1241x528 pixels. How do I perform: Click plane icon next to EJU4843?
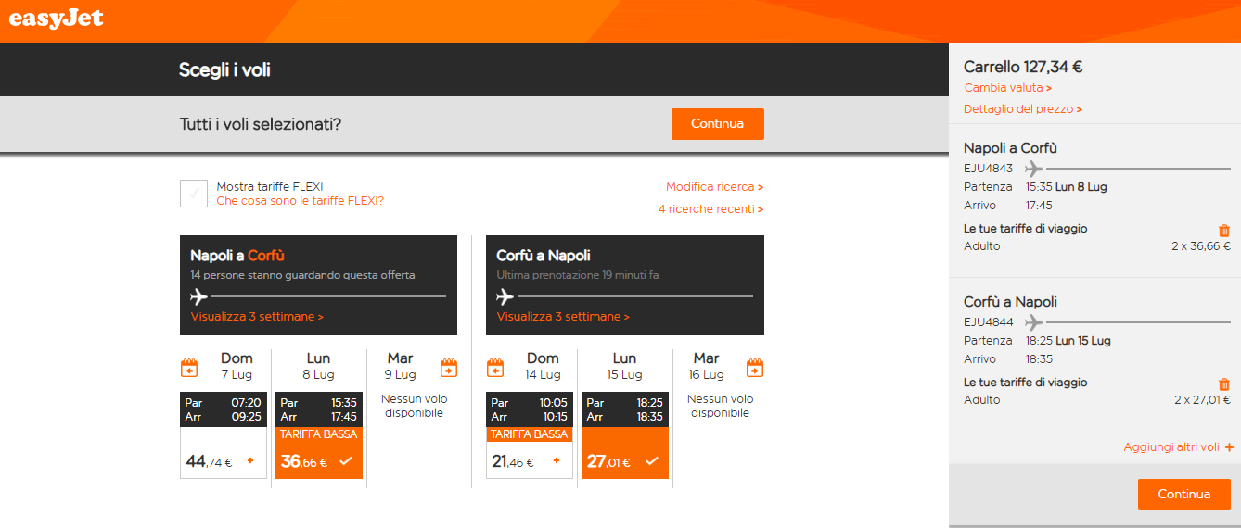click(x=1033, y=169)
